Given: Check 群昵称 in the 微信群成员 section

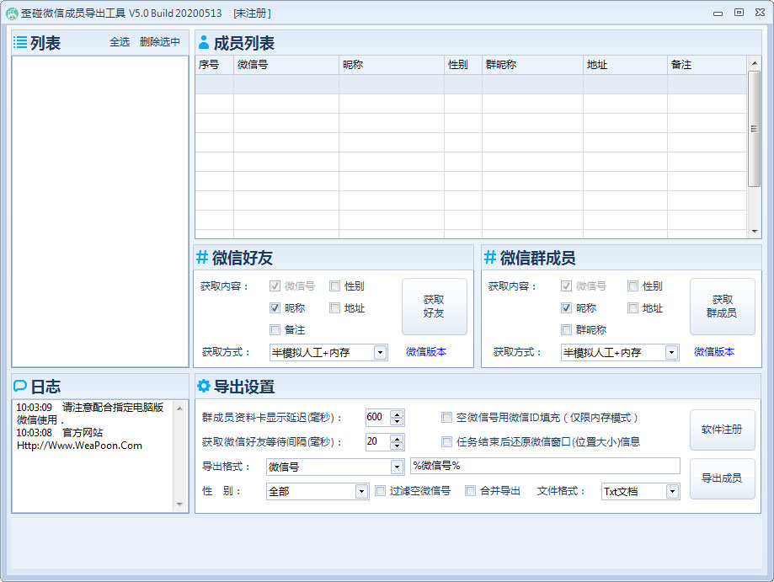Looking at the screenshot, I should click(567, 329).
